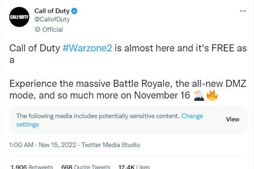The width and height of the screenshot is (254, 169).
Task: Click the Official label checkmark icon
Action: 37,29
